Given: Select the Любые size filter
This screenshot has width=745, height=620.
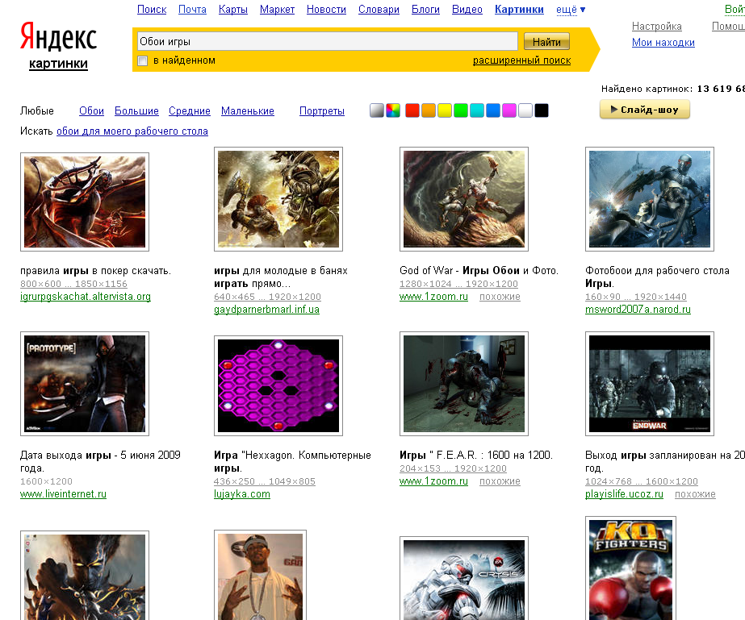Looking at the screenshot, I should (37, 110).
